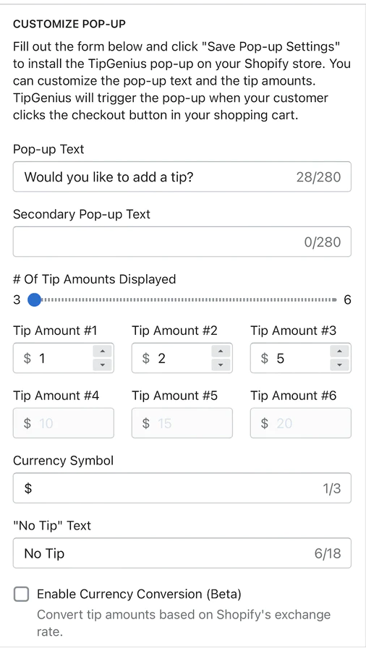The image size is (366, 651).
Task: Focus the "No Tip" Text field
Action: tap(182, 553)
